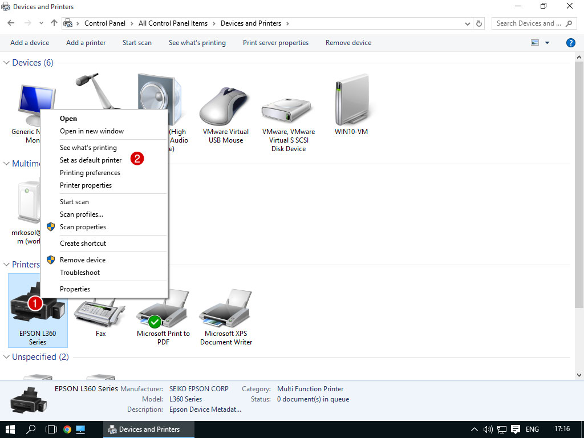Open the help question mark icon
The image size is (584, 438).
point(570,43)
